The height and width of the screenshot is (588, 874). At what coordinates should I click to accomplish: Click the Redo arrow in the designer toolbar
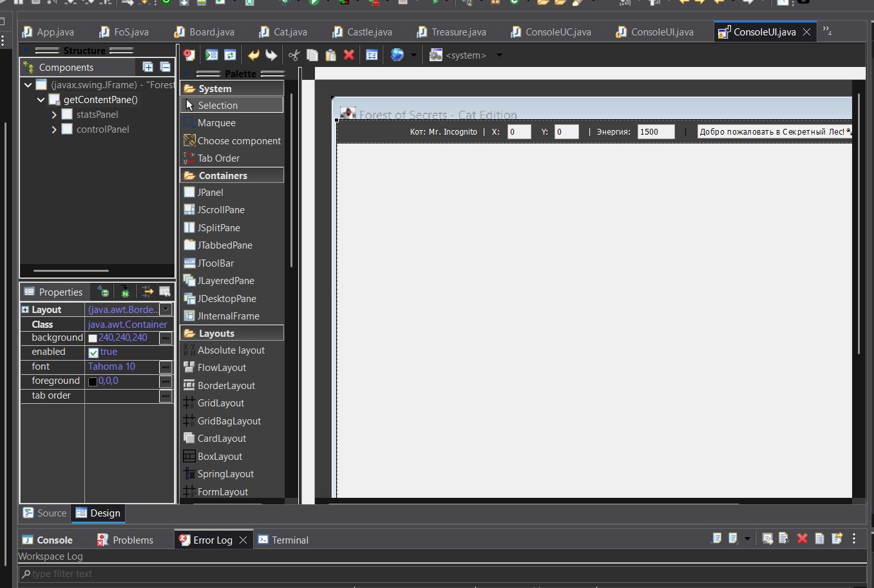coord(271,55)
